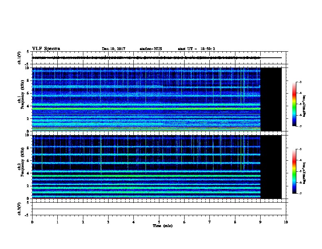The width and height of the screenshot is (322, 249).
Task: Click the ch.1 waveform trace panel
Action: pos(159,58)
